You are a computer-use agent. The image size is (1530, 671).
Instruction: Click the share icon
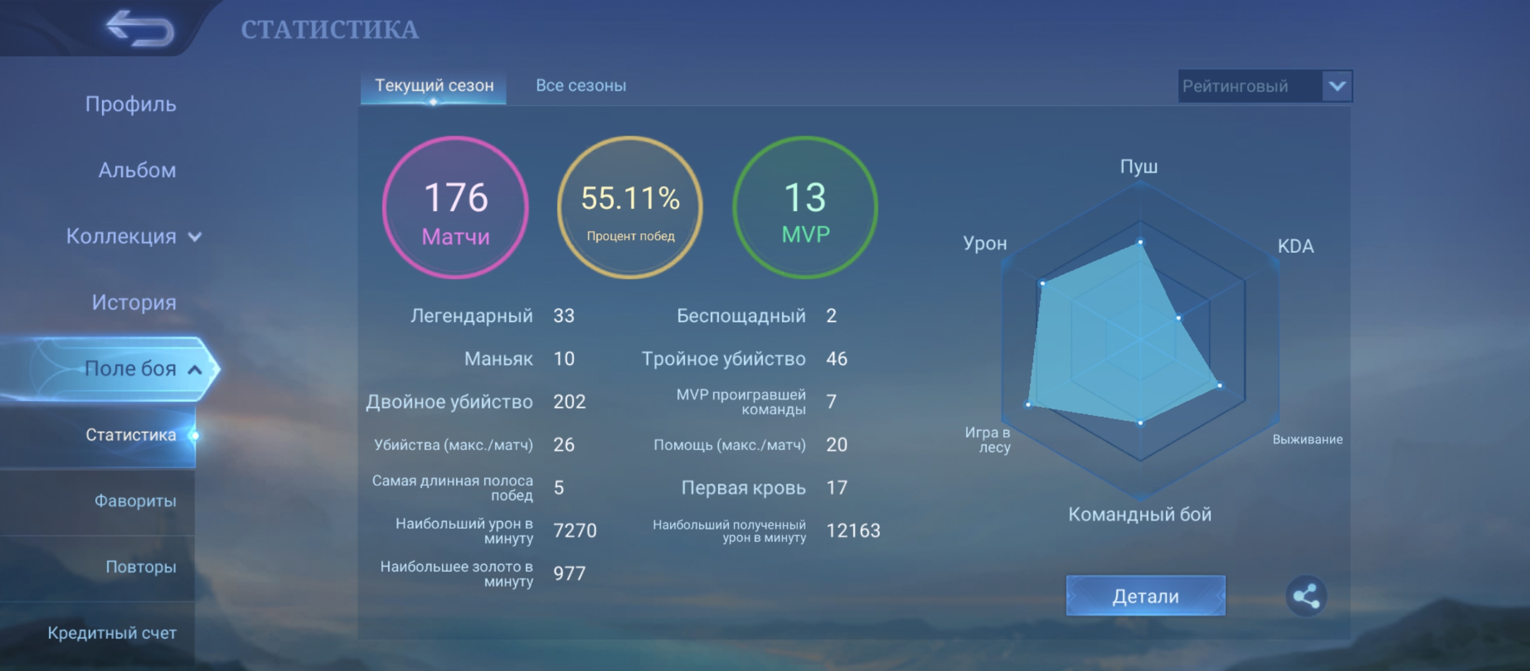[1305, 596]
